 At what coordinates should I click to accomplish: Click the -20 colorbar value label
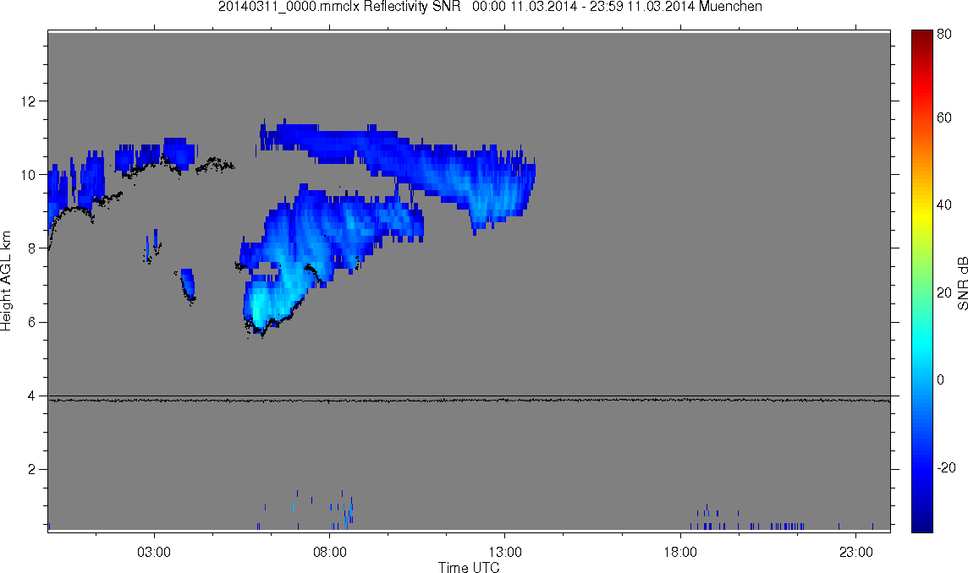[x=946, y=467]
